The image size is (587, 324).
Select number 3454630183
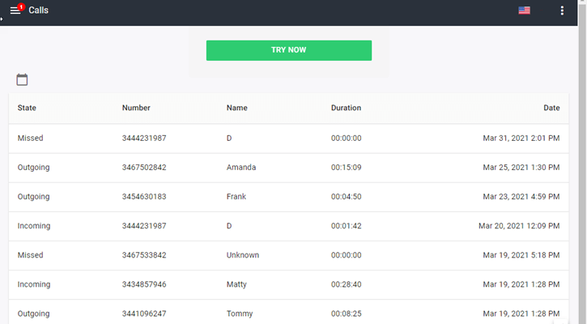pos(144,197)
